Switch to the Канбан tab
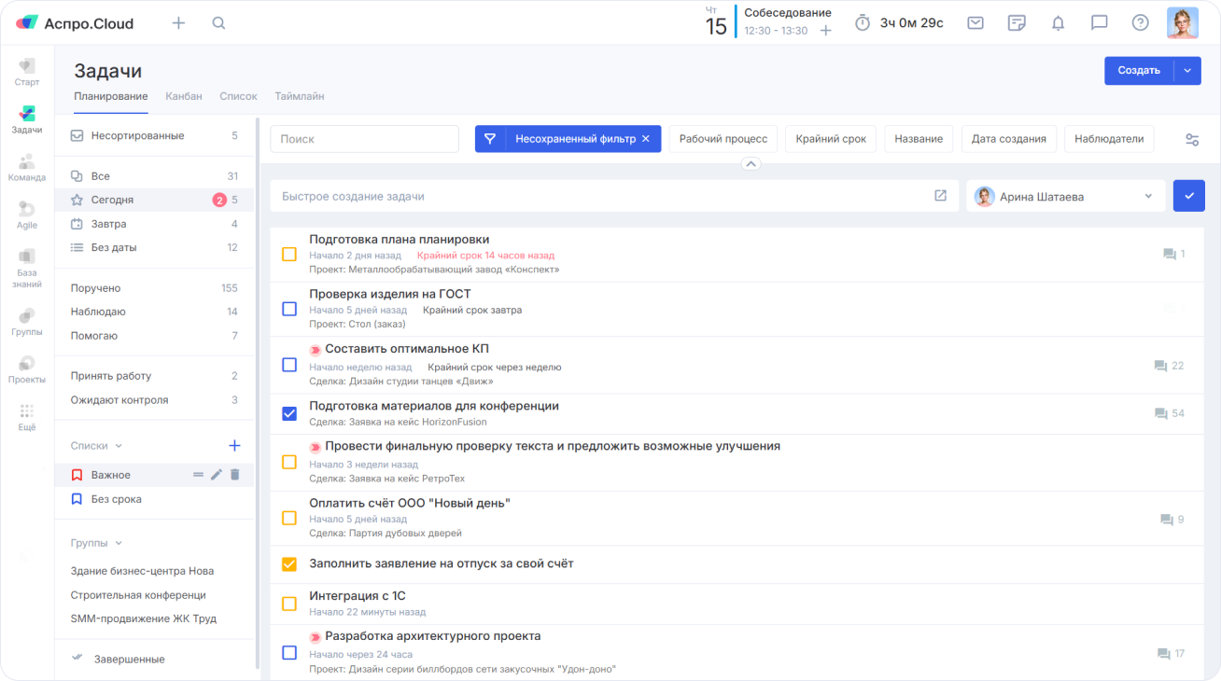Viewport: 1221px width, 681px height. (x=184, y=96)
